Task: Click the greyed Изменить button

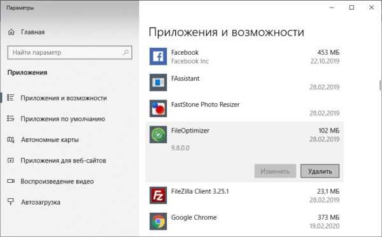Action: click(x=275, y=171)
